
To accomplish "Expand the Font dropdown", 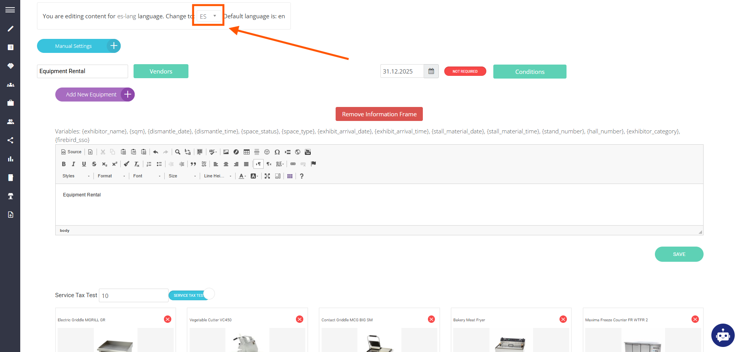I will tap(146, 176).
